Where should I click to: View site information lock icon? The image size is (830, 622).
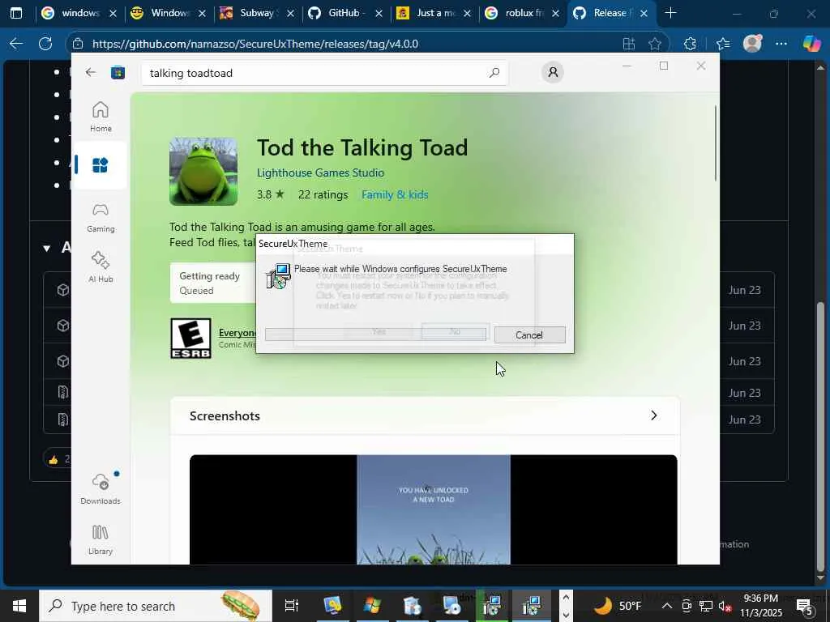[x=78, y=44]
